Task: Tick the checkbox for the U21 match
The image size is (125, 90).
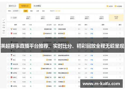Action: [8, 69]
